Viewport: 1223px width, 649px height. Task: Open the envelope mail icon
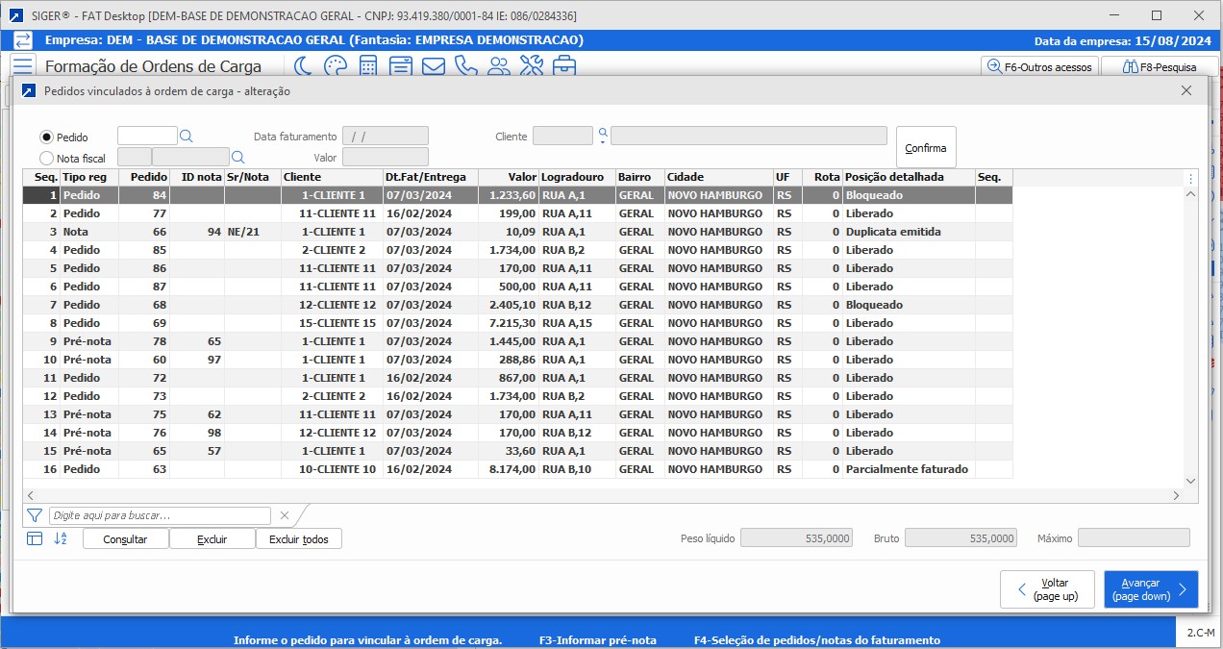tap(434, 66)
